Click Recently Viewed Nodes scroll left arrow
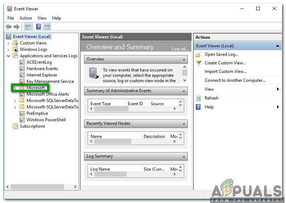Viewport: 286px width, 203px height. (x=91, y=141)
